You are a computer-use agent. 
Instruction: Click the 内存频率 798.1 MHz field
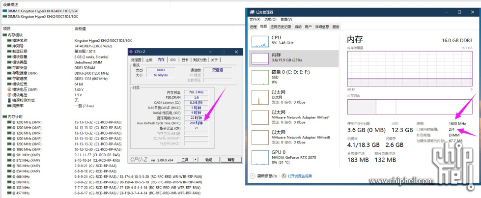(x=196, y=92)
